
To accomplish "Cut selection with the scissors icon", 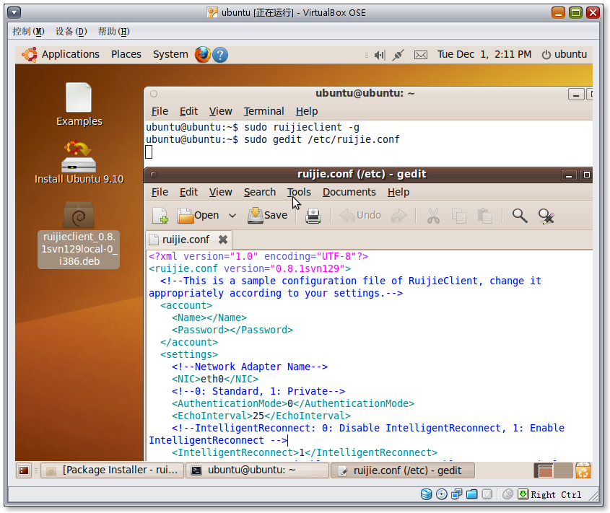I will click(x=433, y=216).
